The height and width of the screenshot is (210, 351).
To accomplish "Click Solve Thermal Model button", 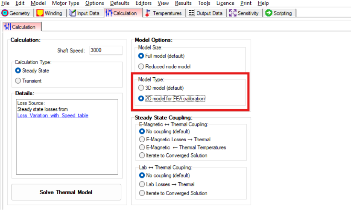I will (x=66, y=192).
